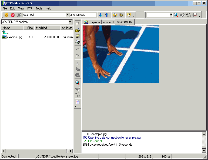208x160 pixels.
Task: Click the copy icon in vertical toolbar
Action: coord(78,69)
